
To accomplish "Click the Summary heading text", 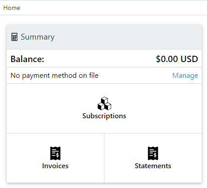I will click(37, 37).
